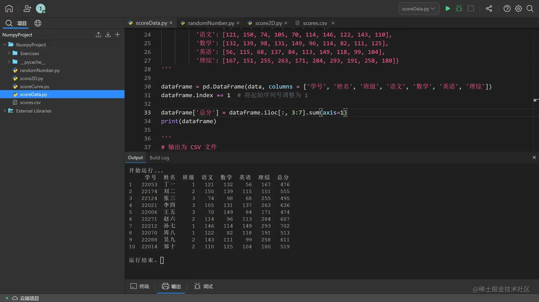Expand the __pycache__ folder
The width and height of the screenshot is (539, 302).
point(9,62)
